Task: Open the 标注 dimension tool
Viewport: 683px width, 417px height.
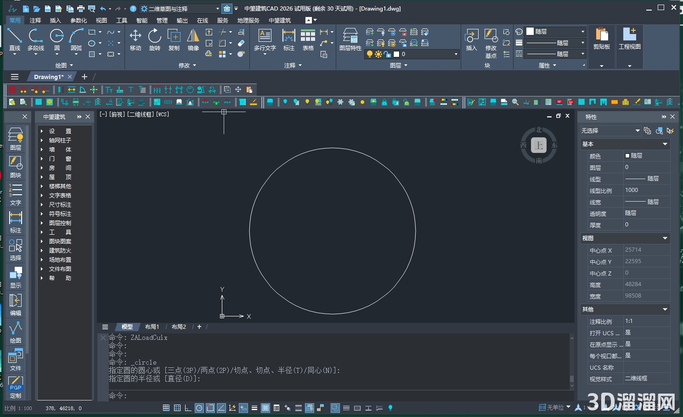Action: [x=289, y=39]
